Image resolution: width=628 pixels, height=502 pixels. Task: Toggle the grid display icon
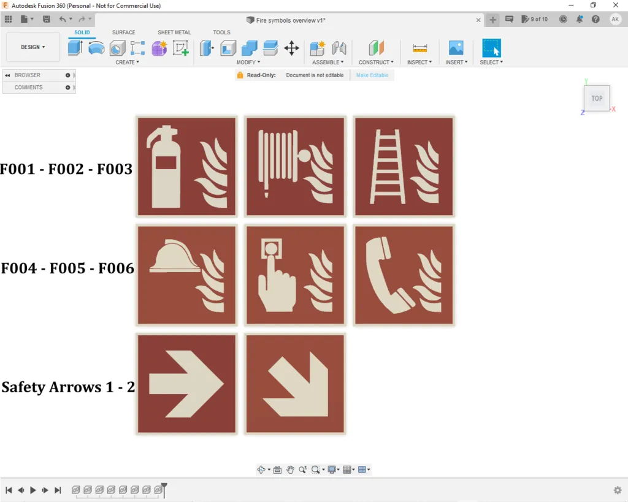point(348,470)
